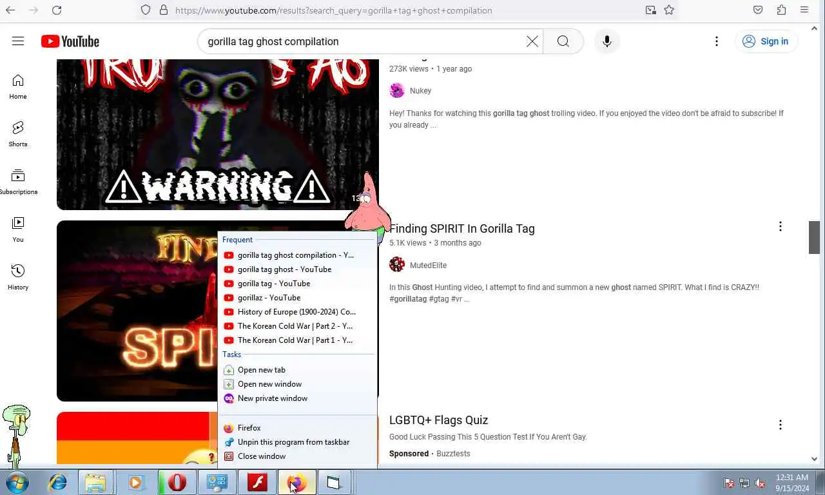The width and height of the screenshot is (825, 495).
Task: Open MutedElite channel avatar
Action: [397, 265]
